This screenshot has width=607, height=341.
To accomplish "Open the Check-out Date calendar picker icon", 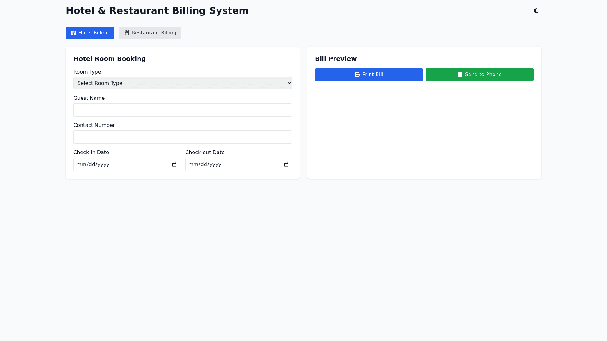I will pyautogui.click(x=286, y=165).
